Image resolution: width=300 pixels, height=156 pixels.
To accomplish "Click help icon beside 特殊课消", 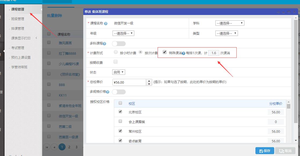I will 183,53.
